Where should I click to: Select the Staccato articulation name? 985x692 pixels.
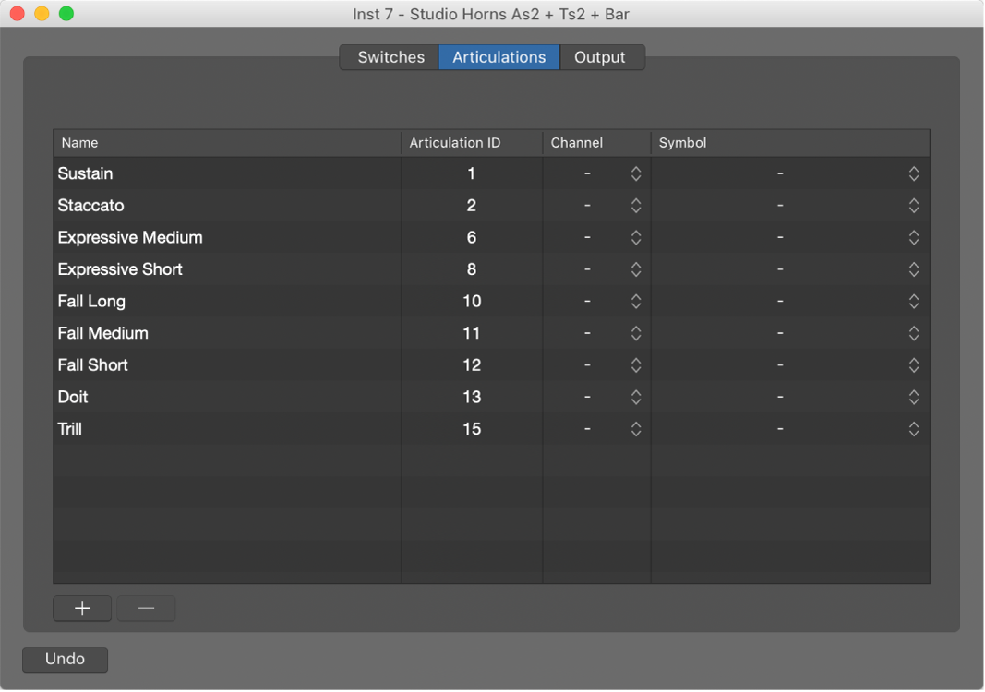91,206
